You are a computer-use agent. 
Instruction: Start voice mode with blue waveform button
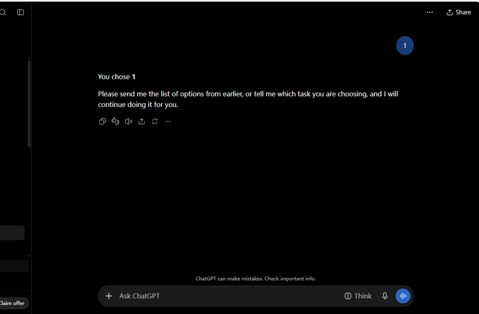(403, 296)
